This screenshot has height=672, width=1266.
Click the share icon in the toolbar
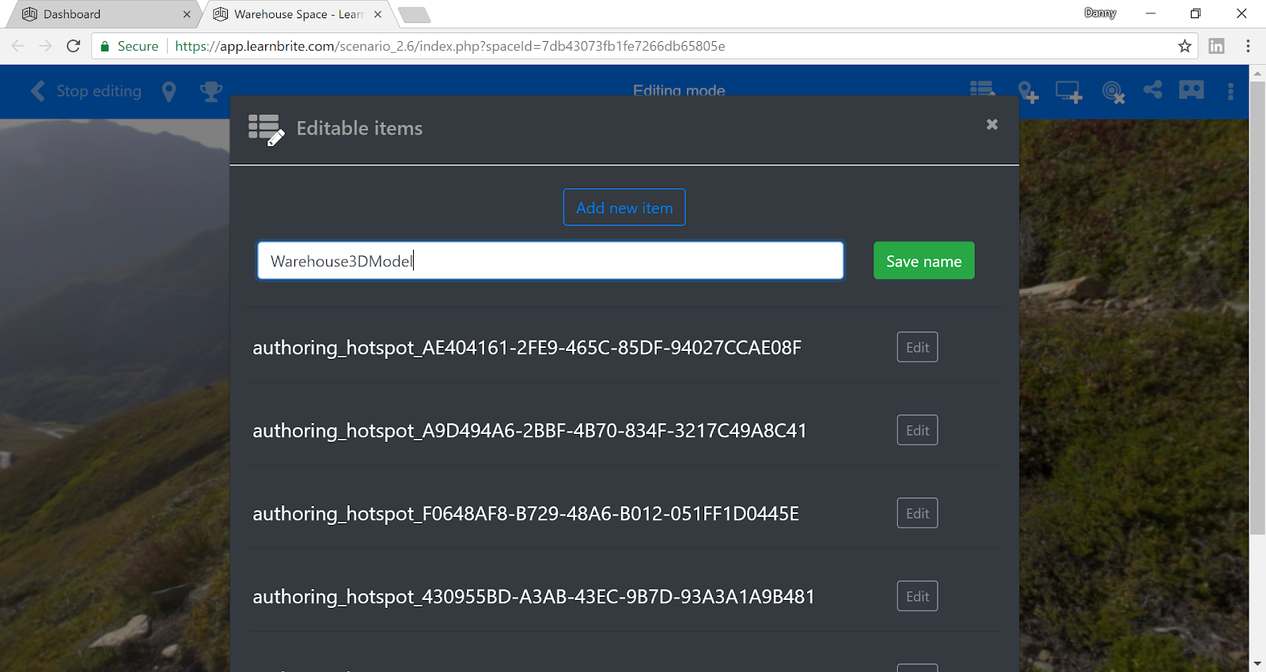(x=1153, y=89)
